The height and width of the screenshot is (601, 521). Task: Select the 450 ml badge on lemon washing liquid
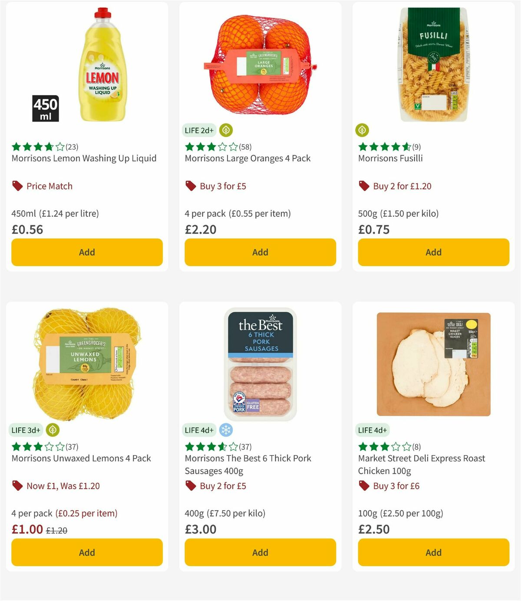tap(46, 108)
